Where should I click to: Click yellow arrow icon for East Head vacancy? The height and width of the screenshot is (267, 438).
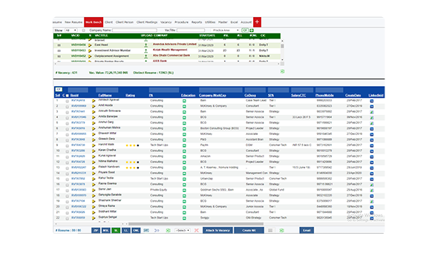tap(90, 45)
